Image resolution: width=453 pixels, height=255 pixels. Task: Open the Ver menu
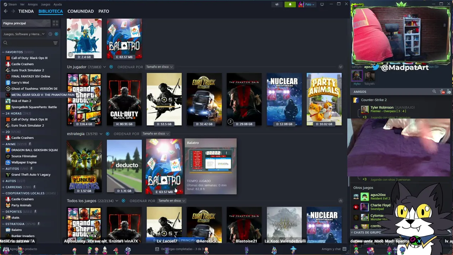(22, 4)
